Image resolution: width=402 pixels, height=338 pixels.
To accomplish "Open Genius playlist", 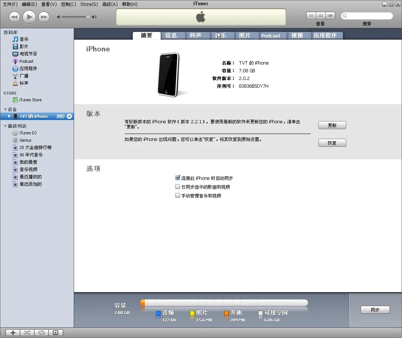I will pyautogui.click(x=25, y=140).
